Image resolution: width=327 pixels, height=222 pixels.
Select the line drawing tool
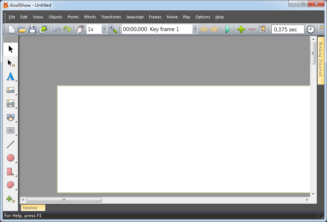[11, 144]
